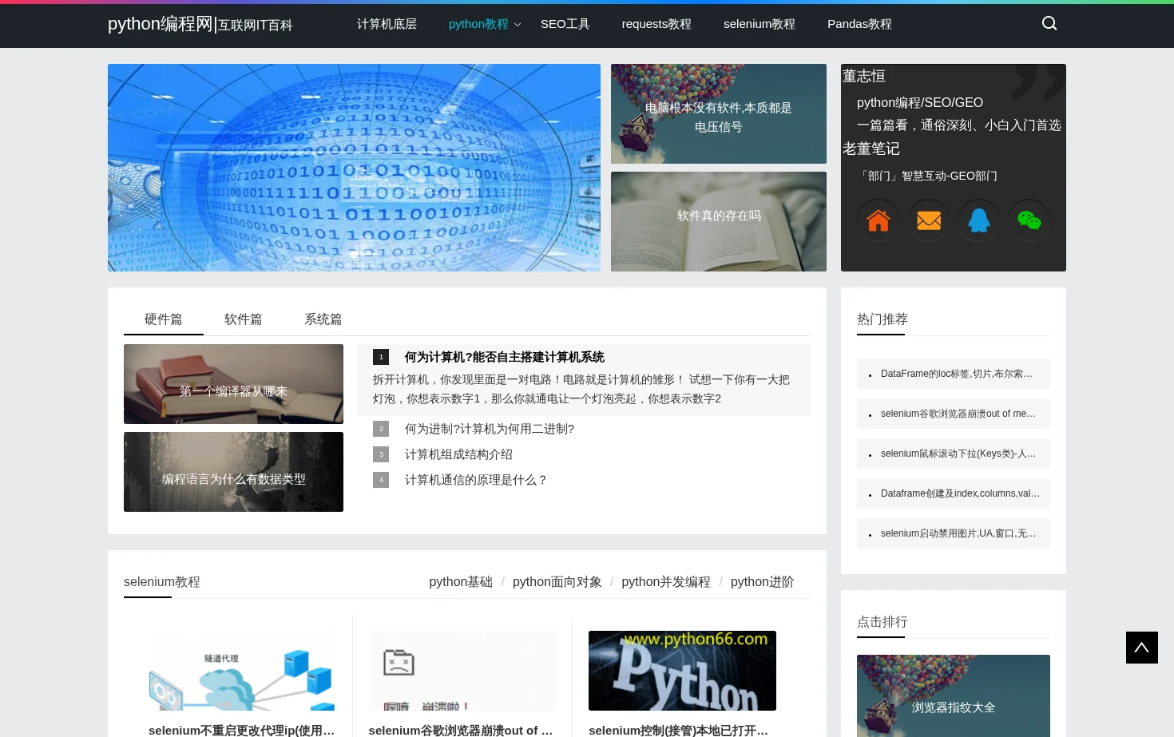The image size is (1174, 737).
Task: Click the green WeChat icon
Action: [x=1029, y=220]
